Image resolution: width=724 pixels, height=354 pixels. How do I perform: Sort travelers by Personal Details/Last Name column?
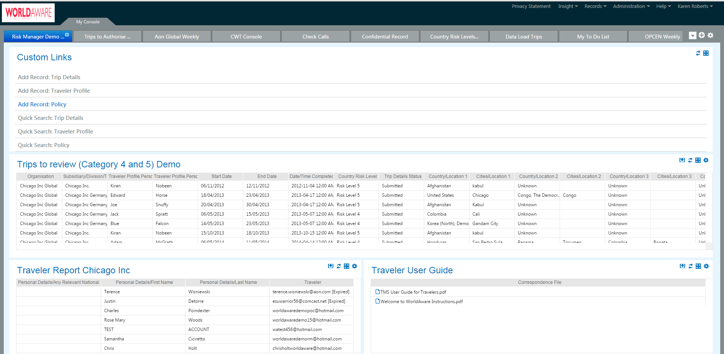[x=228, y=282]
